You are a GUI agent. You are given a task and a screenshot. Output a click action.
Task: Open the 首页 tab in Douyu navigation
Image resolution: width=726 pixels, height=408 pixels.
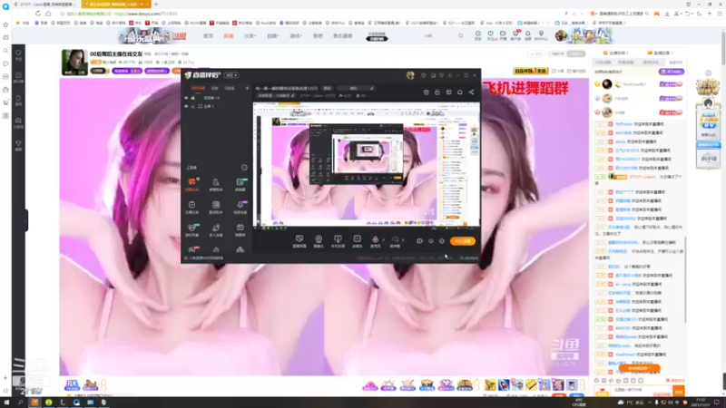208,35
